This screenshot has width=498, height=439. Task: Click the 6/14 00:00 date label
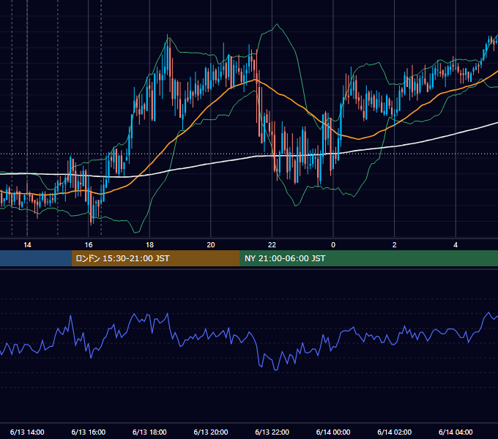tap(333, 432)
